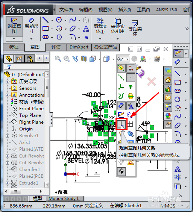
Task: Open the File Explorer folder task pane tab
Action: click(168, 97)
